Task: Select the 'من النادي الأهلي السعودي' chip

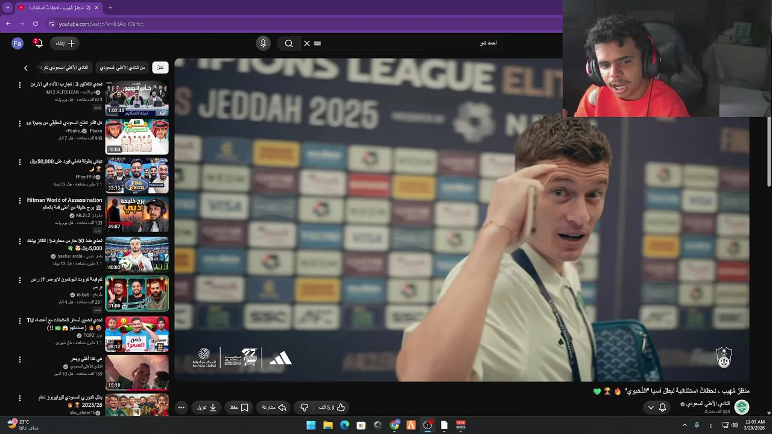Action: point(122,68)
